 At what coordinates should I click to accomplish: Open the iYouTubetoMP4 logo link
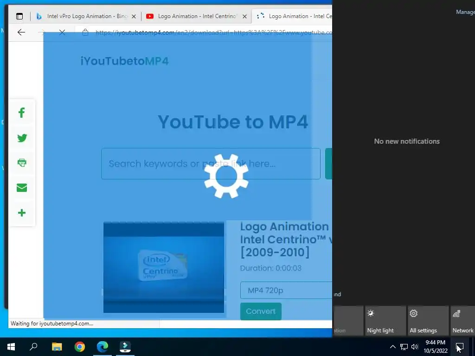pyautogui.click(x=124, y=61)
